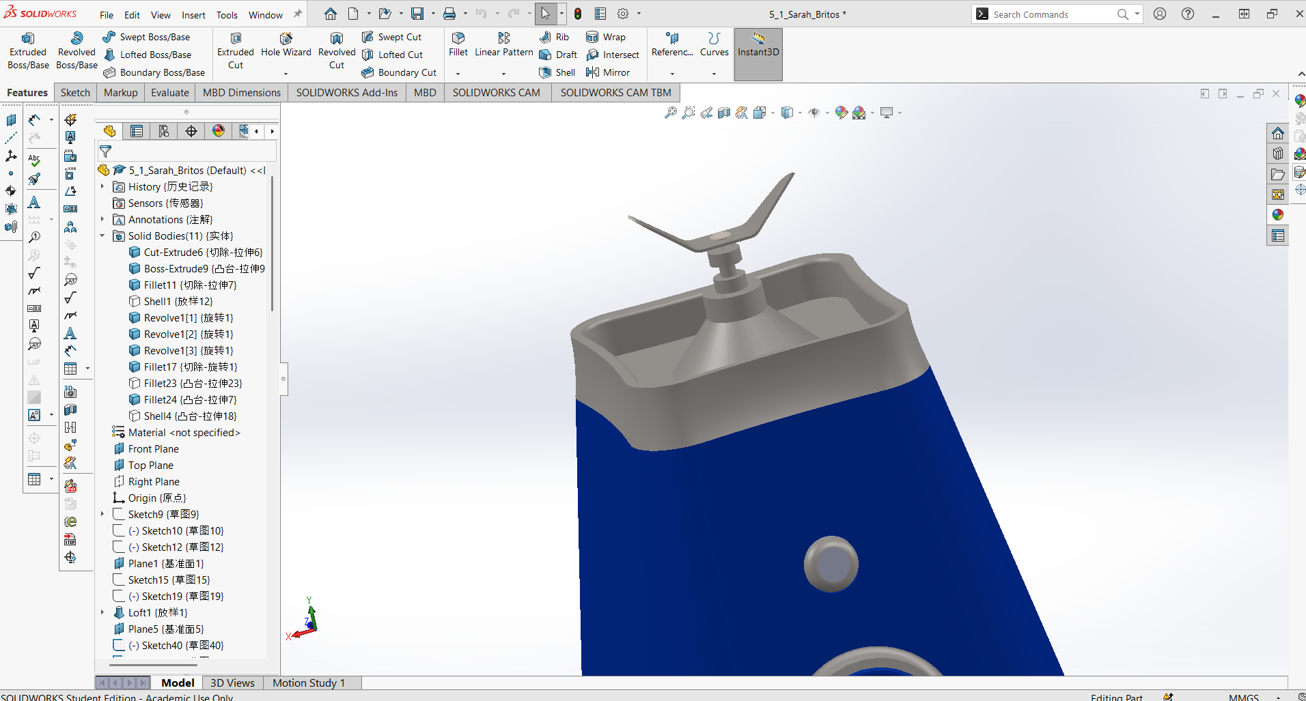
Task: Choose the Lofted Cut command
Action: [392, 55]
